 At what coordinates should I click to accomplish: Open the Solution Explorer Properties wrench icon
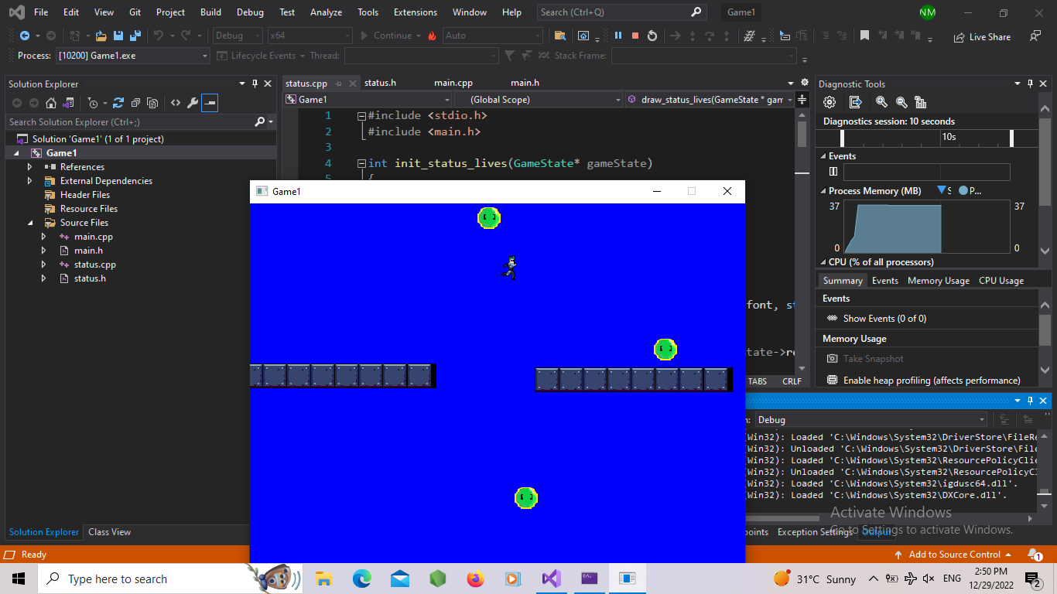click(191, 102)
